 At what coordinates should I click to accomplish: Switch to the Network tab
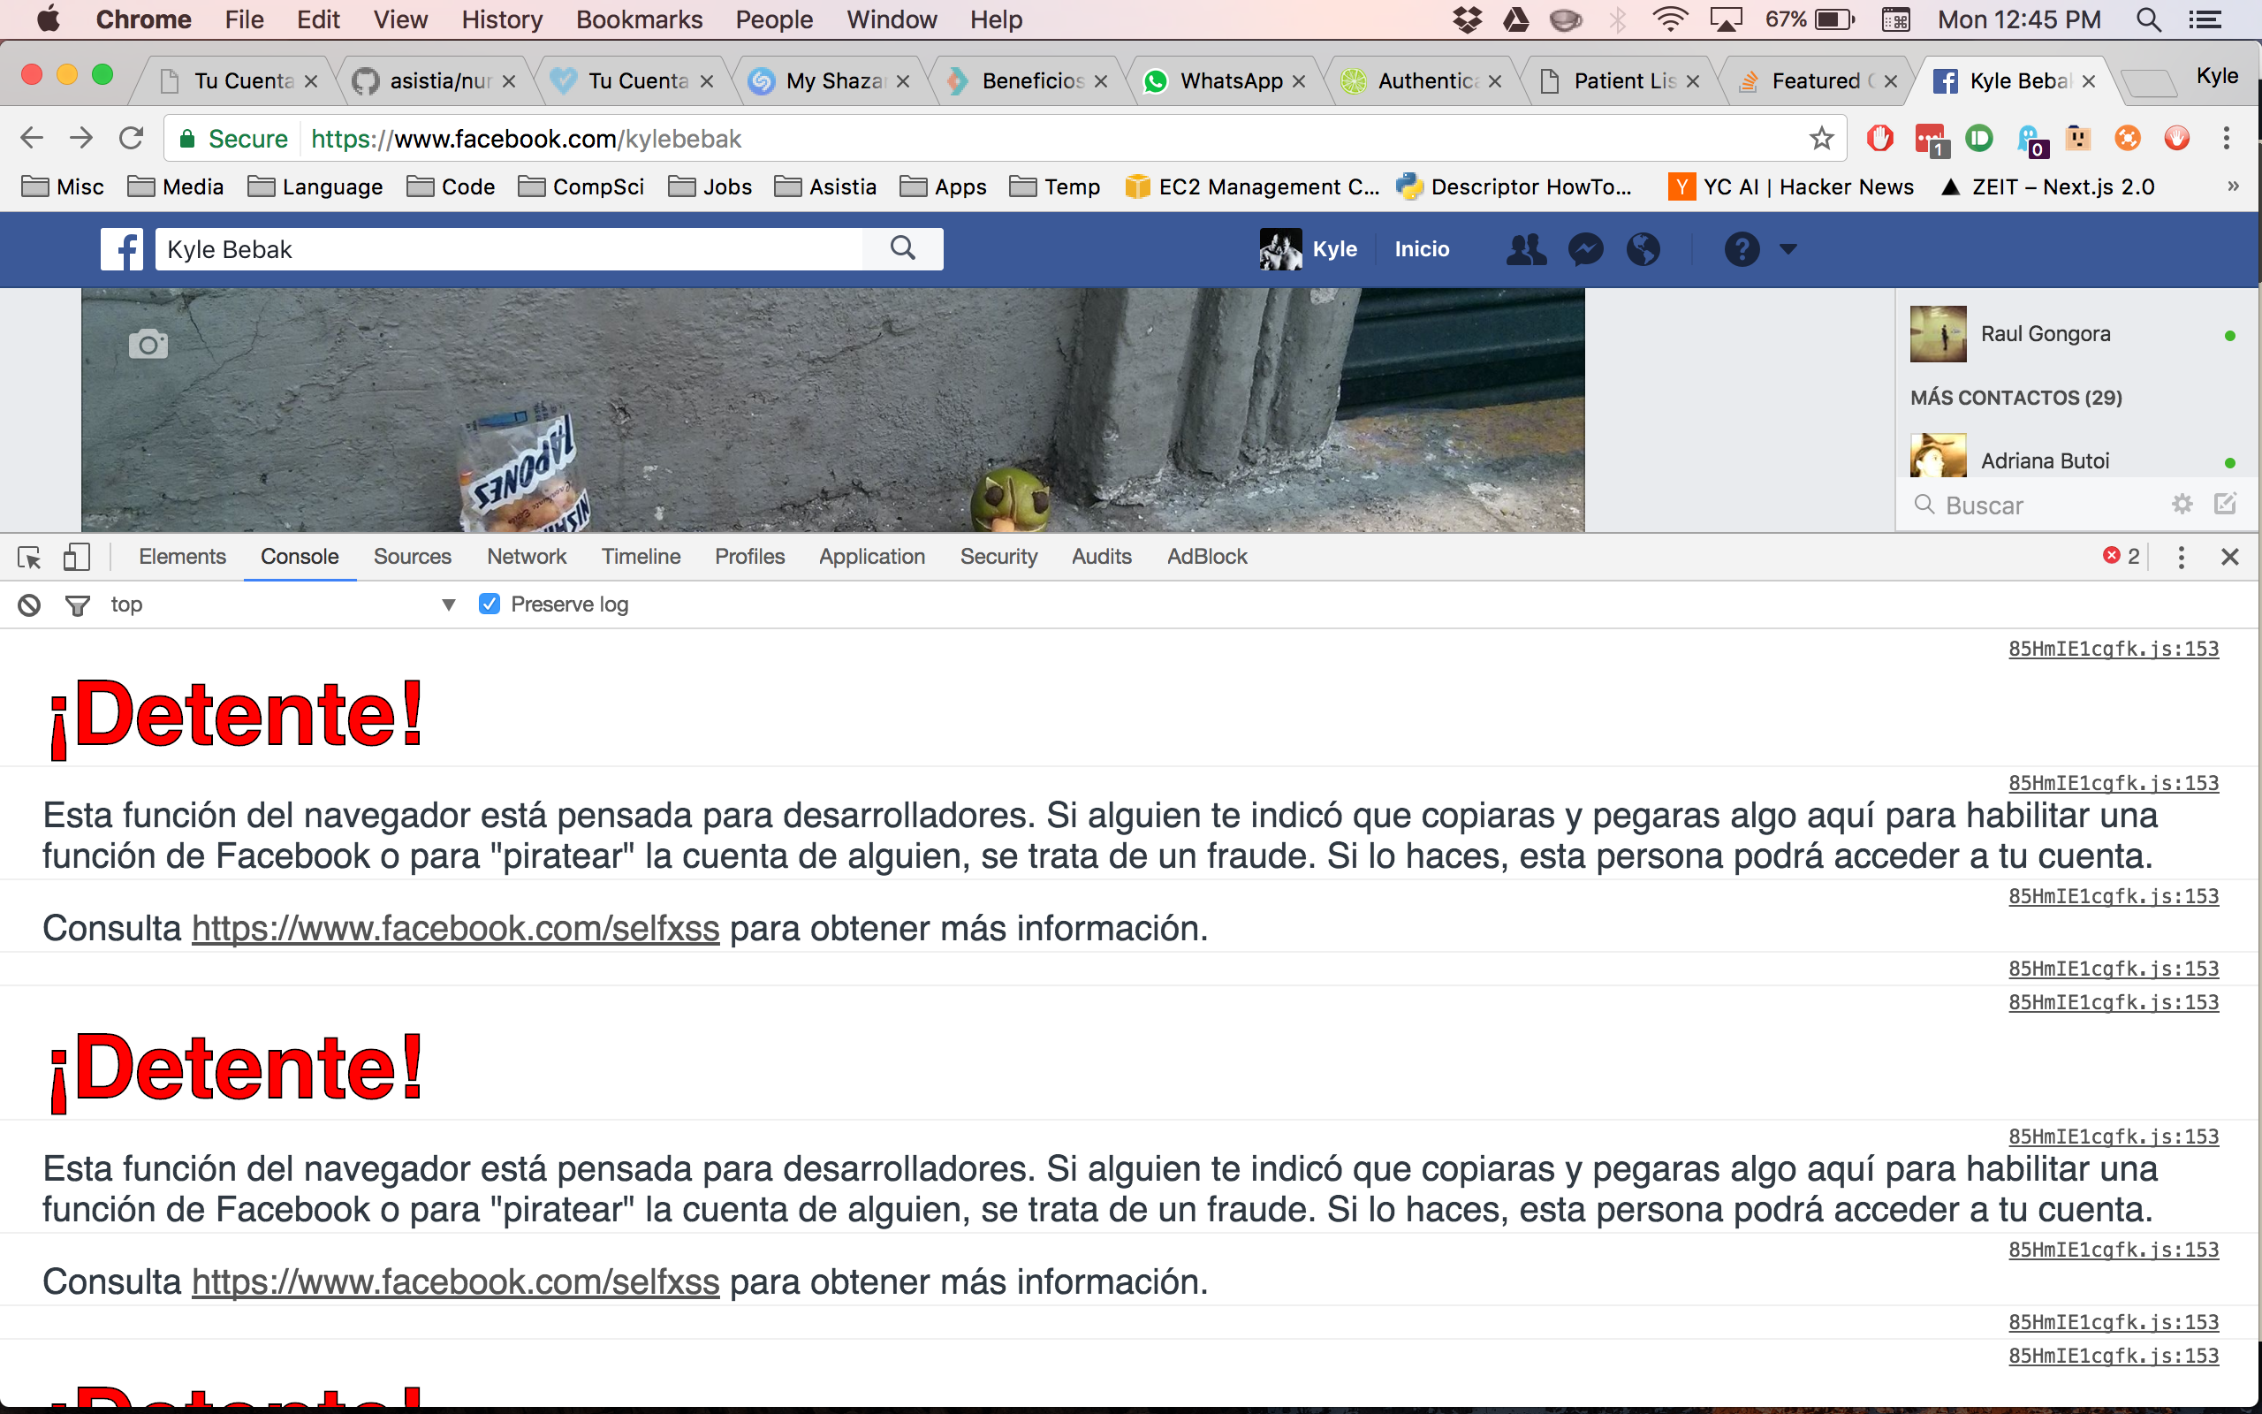tap(527, 557)
